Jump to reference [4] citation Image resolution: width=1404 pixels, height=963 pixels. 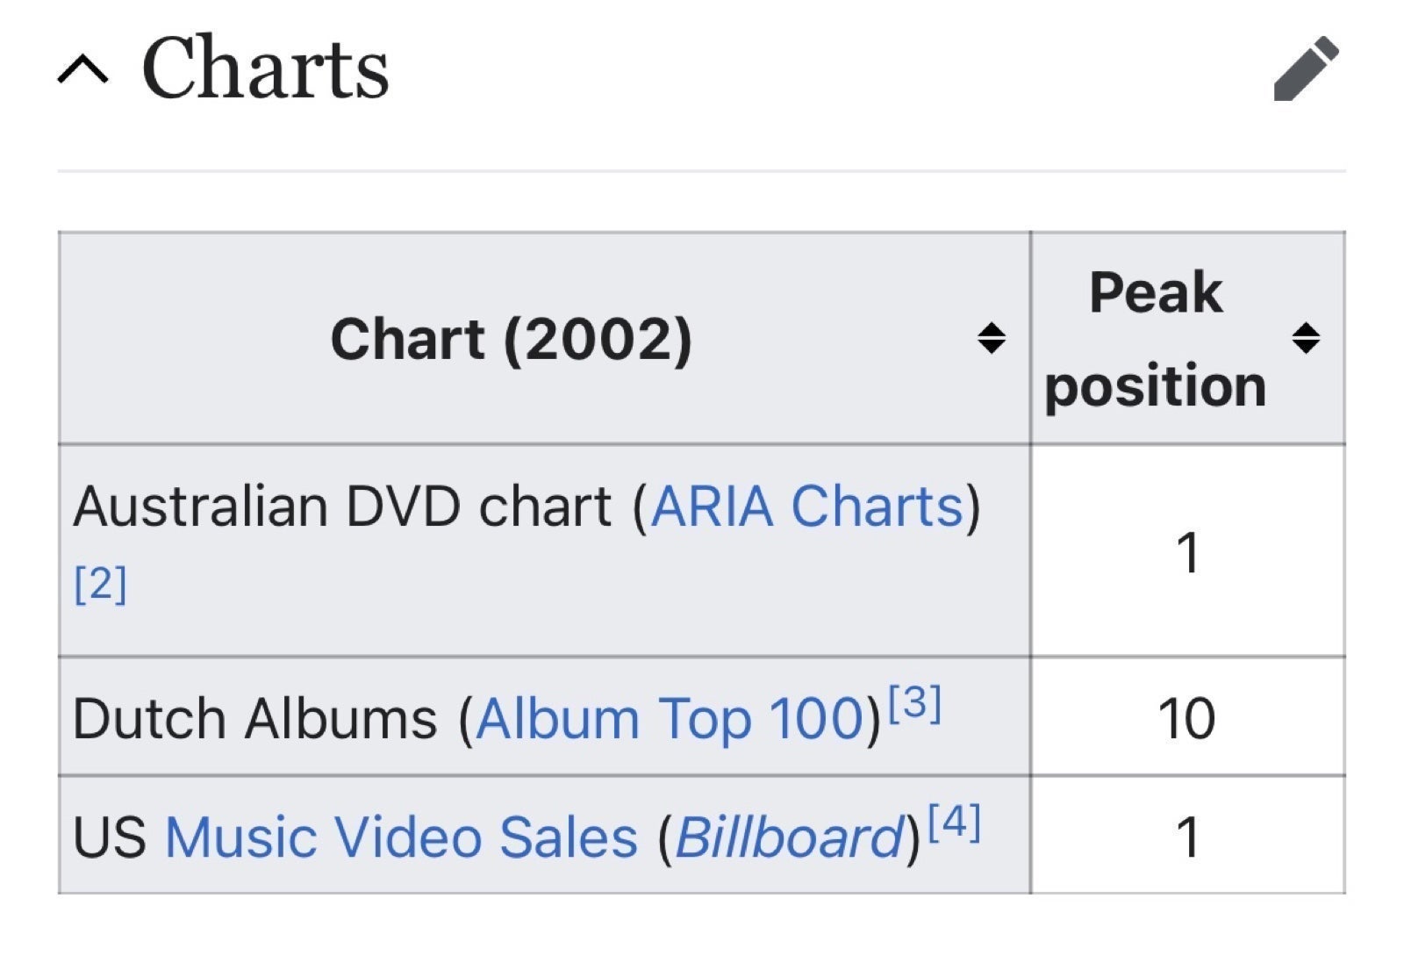pos(954,823)
